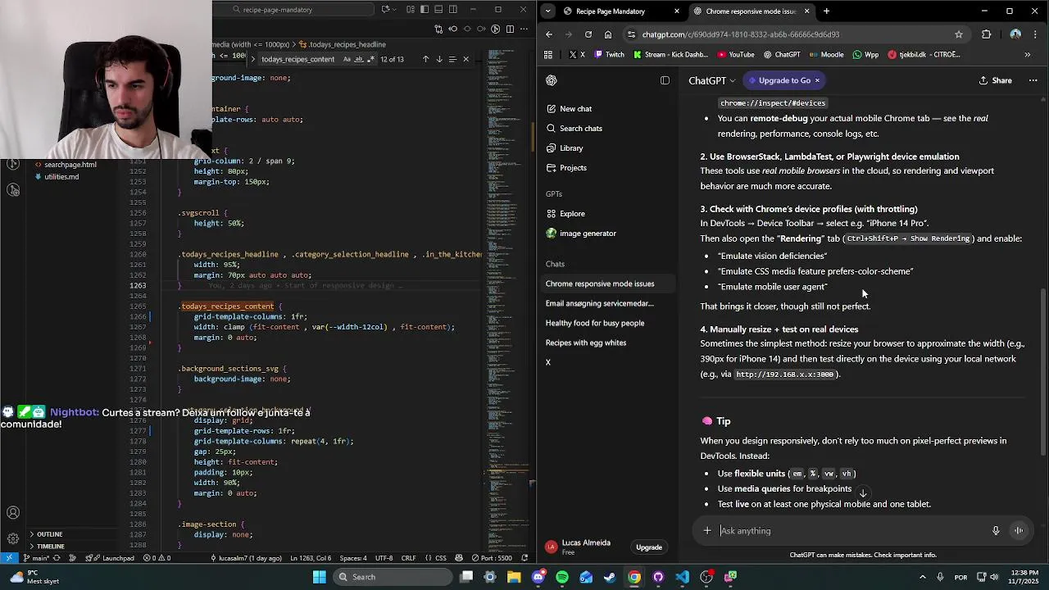Close the VS Code find widget
The width and height of the screenshot is (1049, 590).
[465, 59]
